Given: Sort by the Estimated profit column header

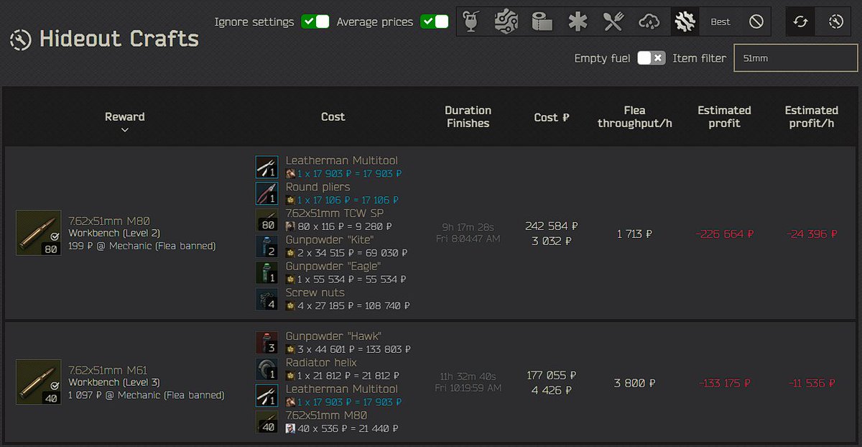Looking at the screenshot, I should coord(724,116).
